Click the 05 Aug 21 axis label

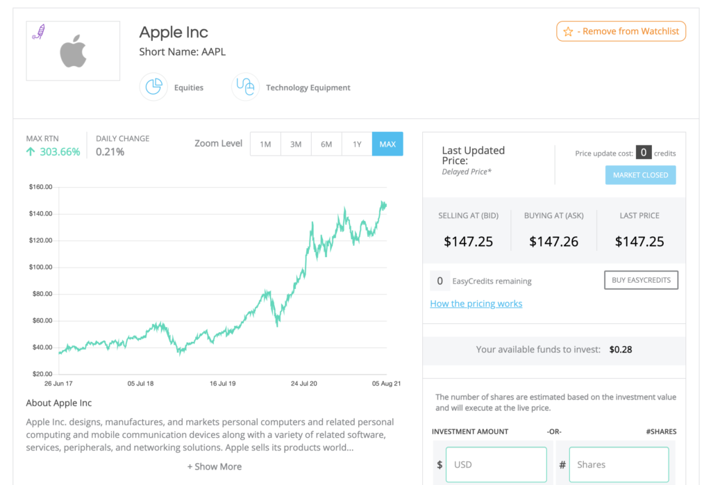click(386, 384)
